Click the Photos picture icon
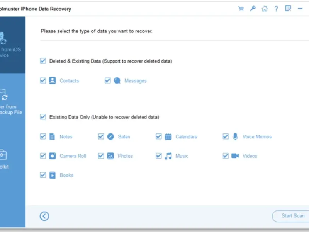 (110, 156)
